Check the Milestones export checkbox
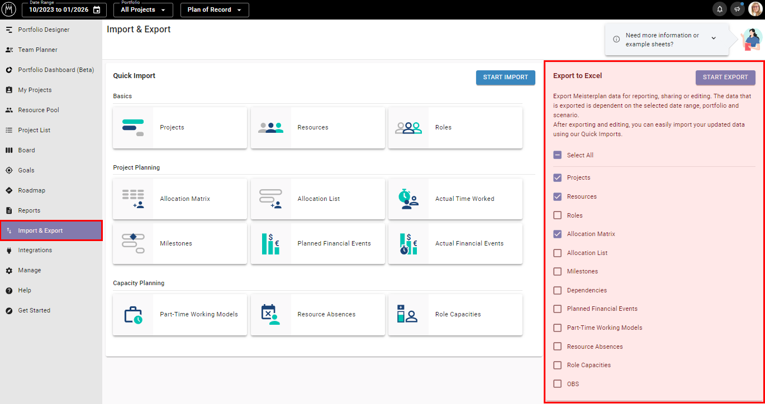The image size is (765, 404). [557, 271]
